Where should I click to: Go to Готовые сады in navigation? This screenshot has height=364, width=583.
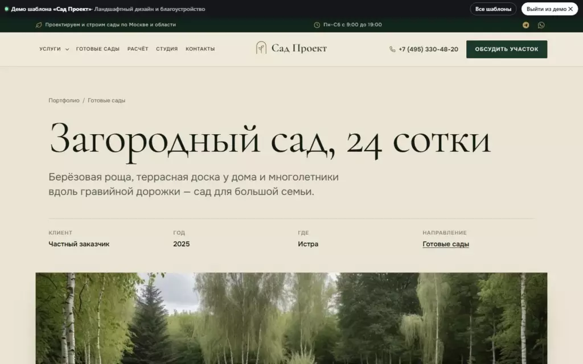(98, 49)
